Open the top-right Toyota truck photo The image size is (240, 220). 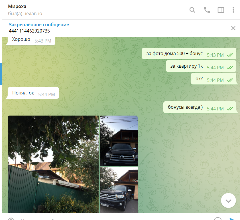[119, 140]
